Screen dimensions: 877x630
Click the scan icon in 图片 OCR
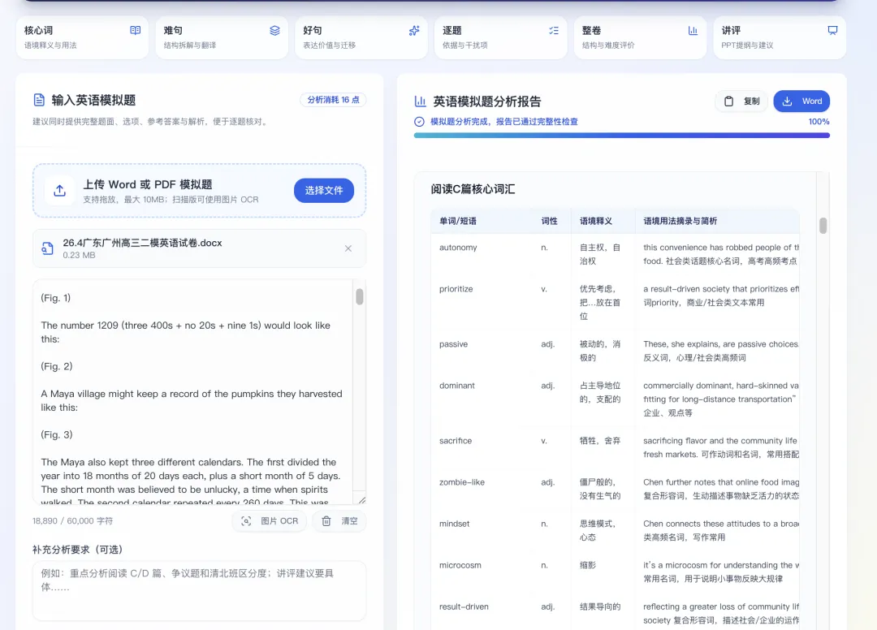(246, 521)
